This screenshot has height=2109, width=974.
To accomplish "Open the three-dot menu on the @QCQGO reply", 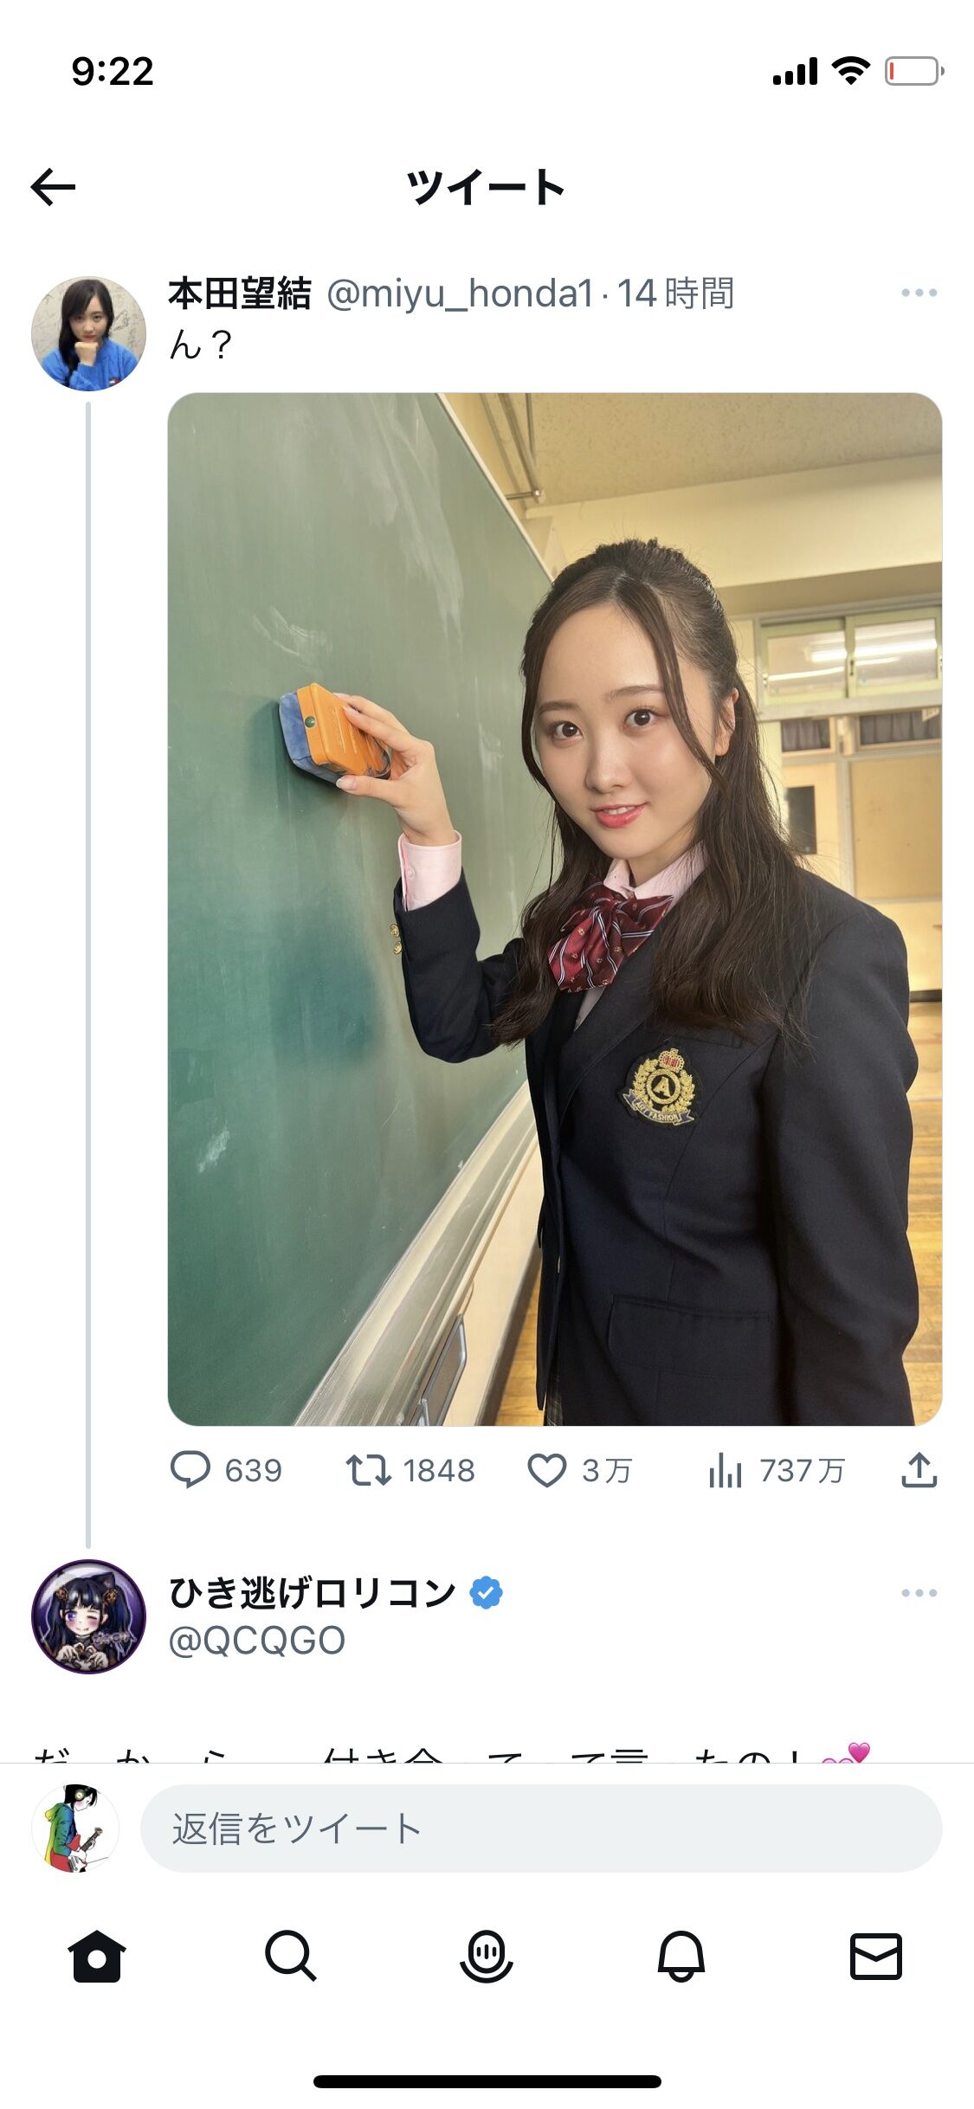I will point(919,1593).
